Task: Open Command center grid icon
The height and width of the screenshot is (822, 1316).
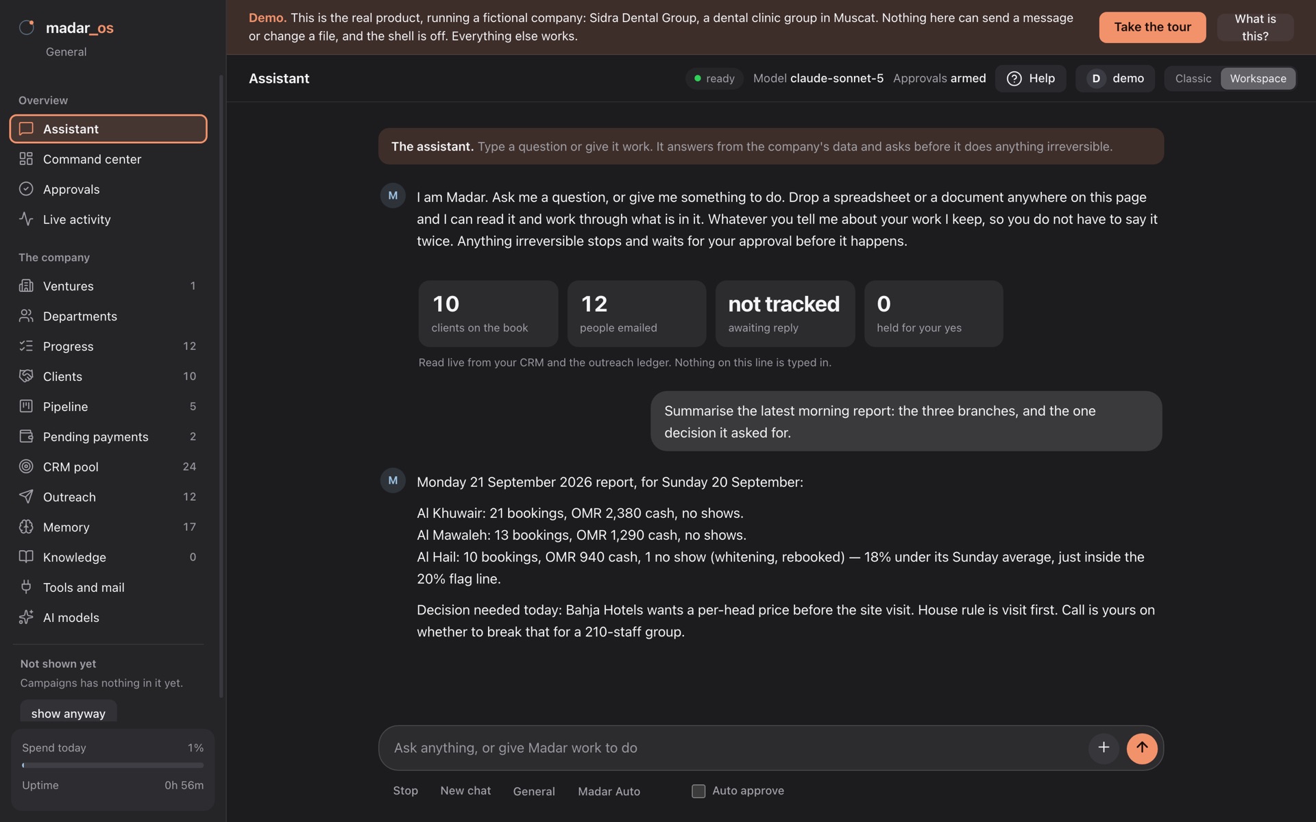Action: coord(26,159)
